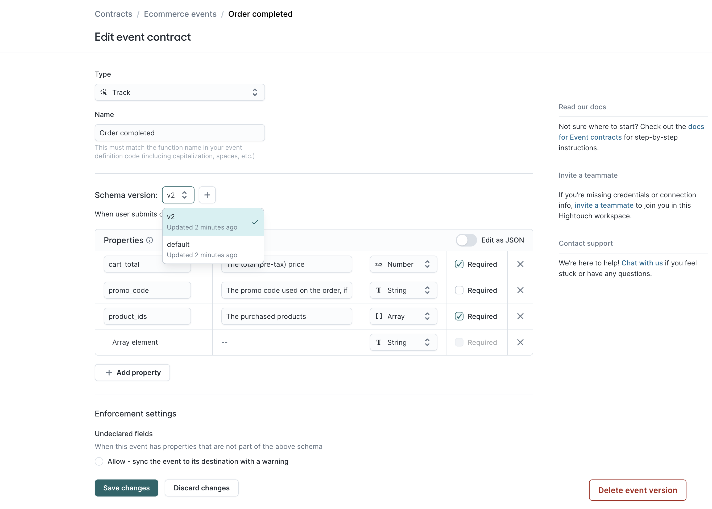Click the add new schema version plus button

(208, 195)
